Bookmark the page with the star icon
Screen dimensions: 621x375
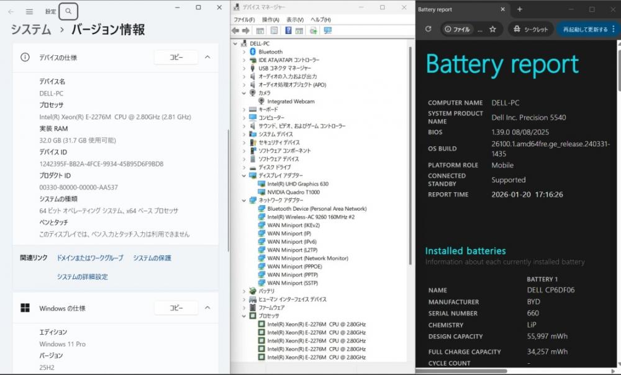click(x=492, y=29)
